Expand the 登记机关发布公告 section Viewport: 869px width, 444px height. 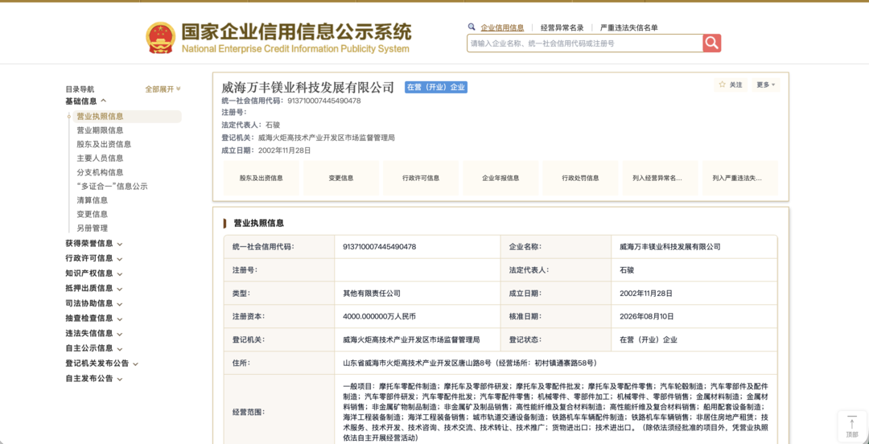coord(101,363)
